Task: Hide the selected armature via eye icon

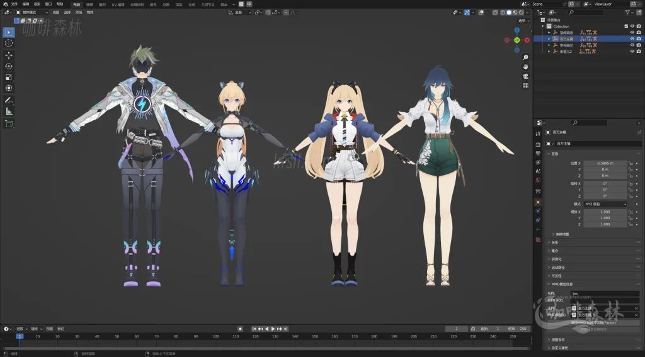Action: click(x=632, y=38)
